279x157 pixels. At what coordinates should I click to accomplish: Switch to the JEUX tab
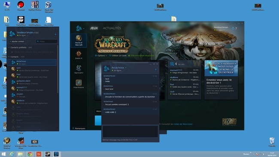coord(94,28)
